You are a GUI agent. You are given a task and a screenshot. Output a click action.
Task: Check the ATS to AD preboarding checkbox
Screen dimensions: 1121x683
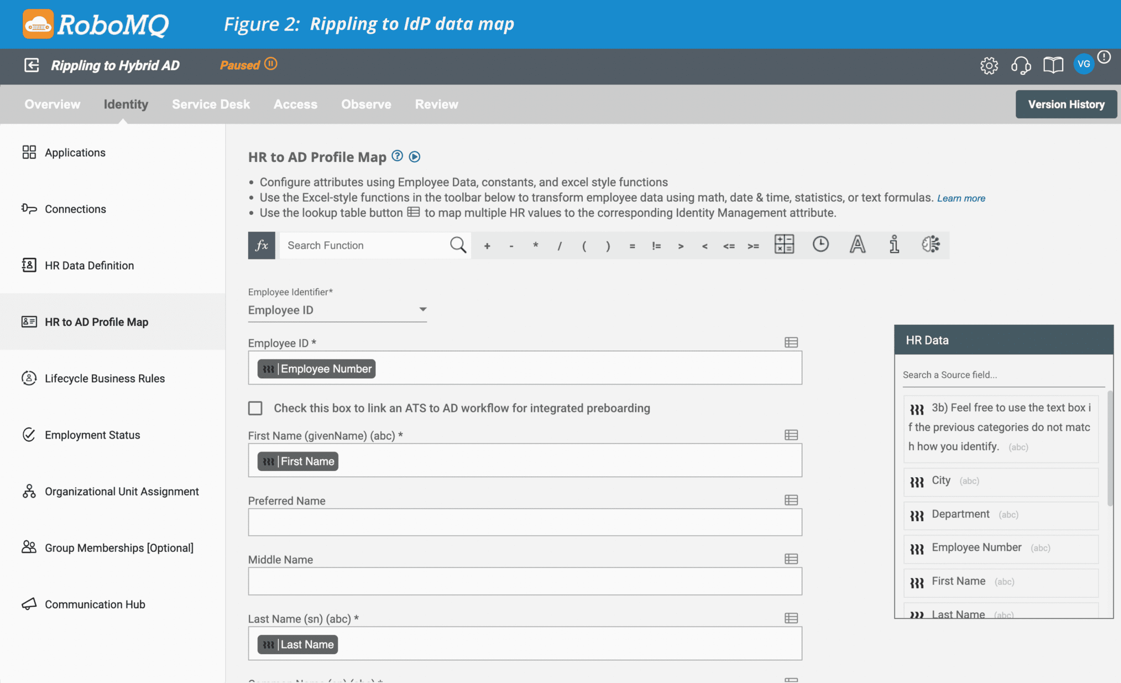[255, 408]
